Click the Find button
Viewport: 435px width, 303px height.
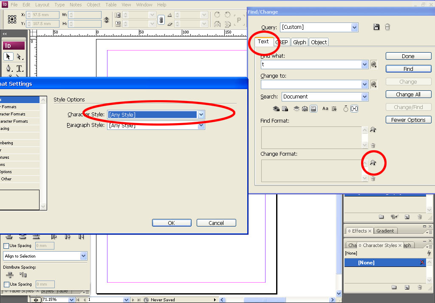[x=408, y=69]
